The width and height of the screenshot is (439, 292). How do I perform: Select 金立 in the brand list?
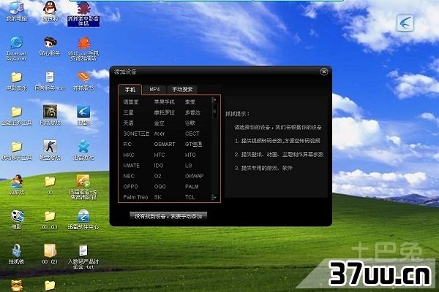tap(159, 123)
